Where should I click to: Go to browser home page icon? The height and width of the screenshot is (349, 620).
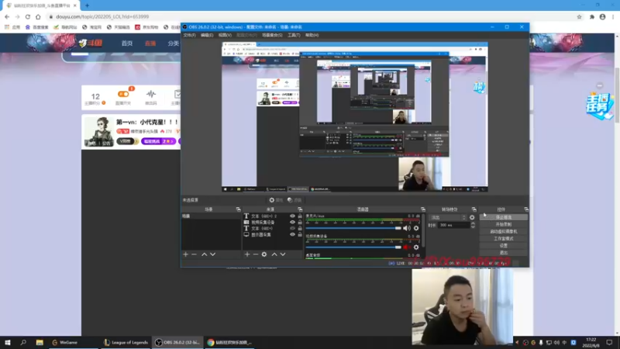point(38,16)
